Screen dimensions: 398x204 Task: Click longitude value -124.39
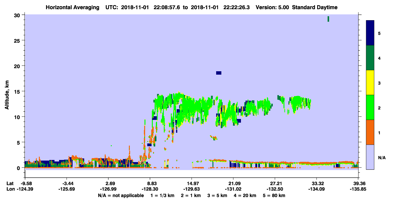coord(25,189)
